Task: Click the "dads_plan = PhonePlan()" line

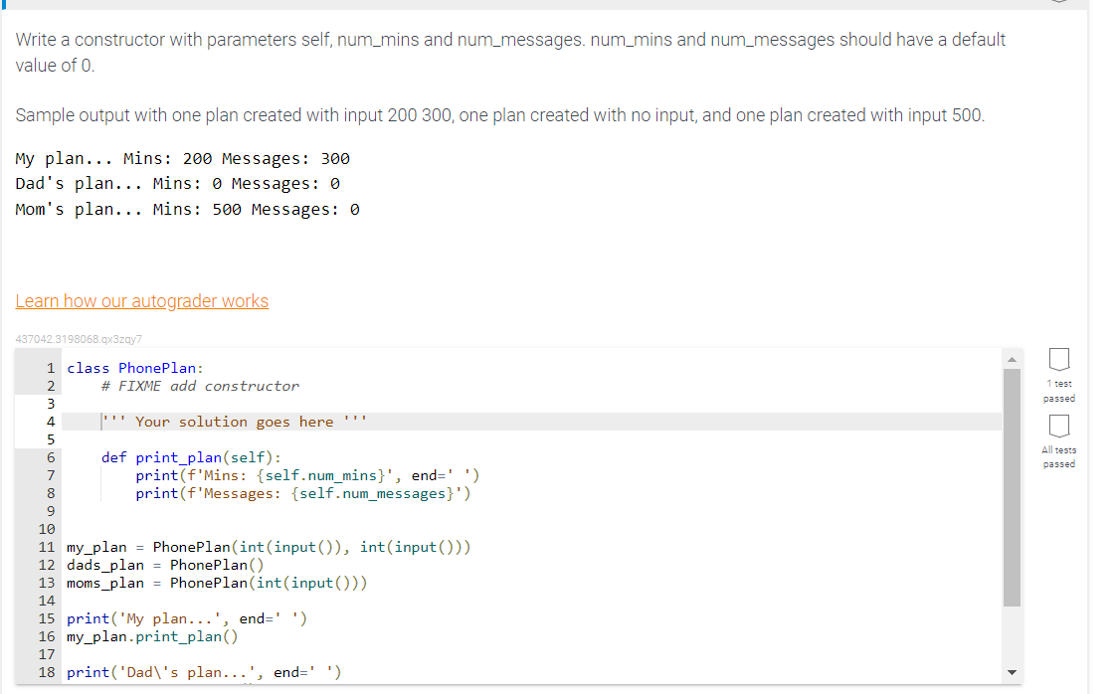Action: tap(164, 564)
